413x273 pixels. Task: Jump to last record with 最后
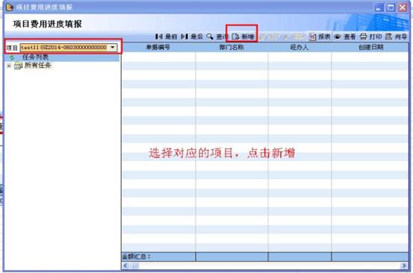[x=192, y=37]
